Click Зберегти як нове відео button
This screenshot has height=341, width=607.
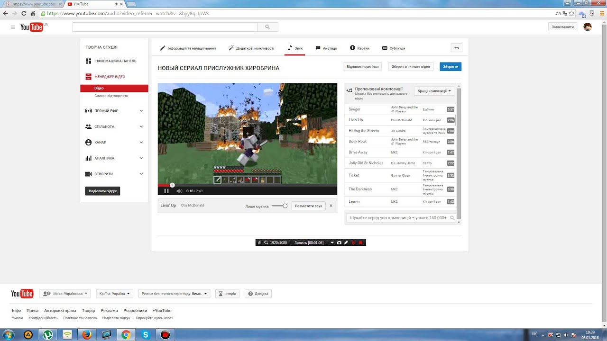[411, 67]
